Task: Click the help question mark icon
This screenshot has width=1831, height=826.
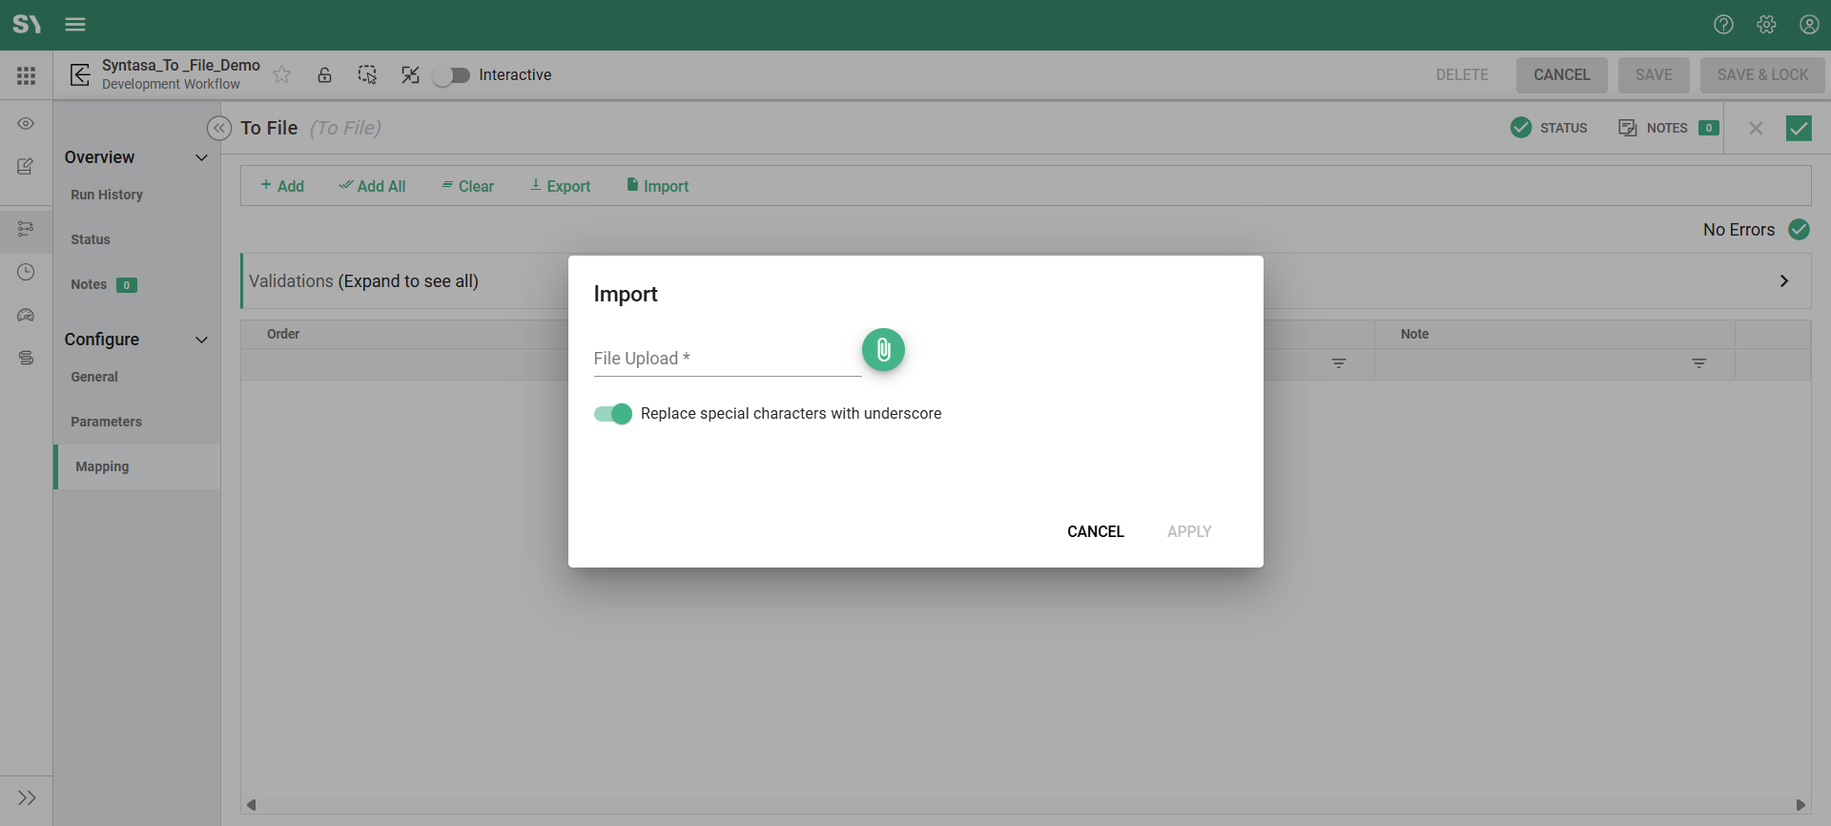Action: tap(1723, 25)
